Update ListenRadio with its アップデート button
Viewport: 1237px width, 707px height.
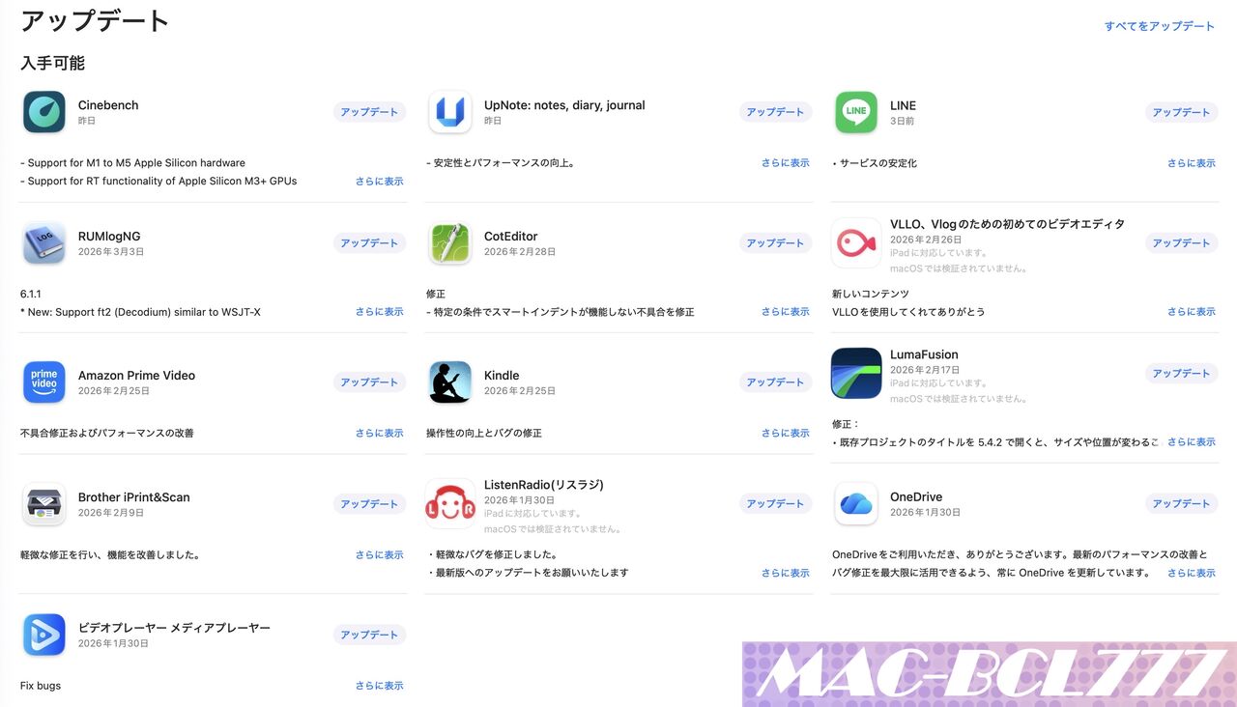click(x=775, y=504)
